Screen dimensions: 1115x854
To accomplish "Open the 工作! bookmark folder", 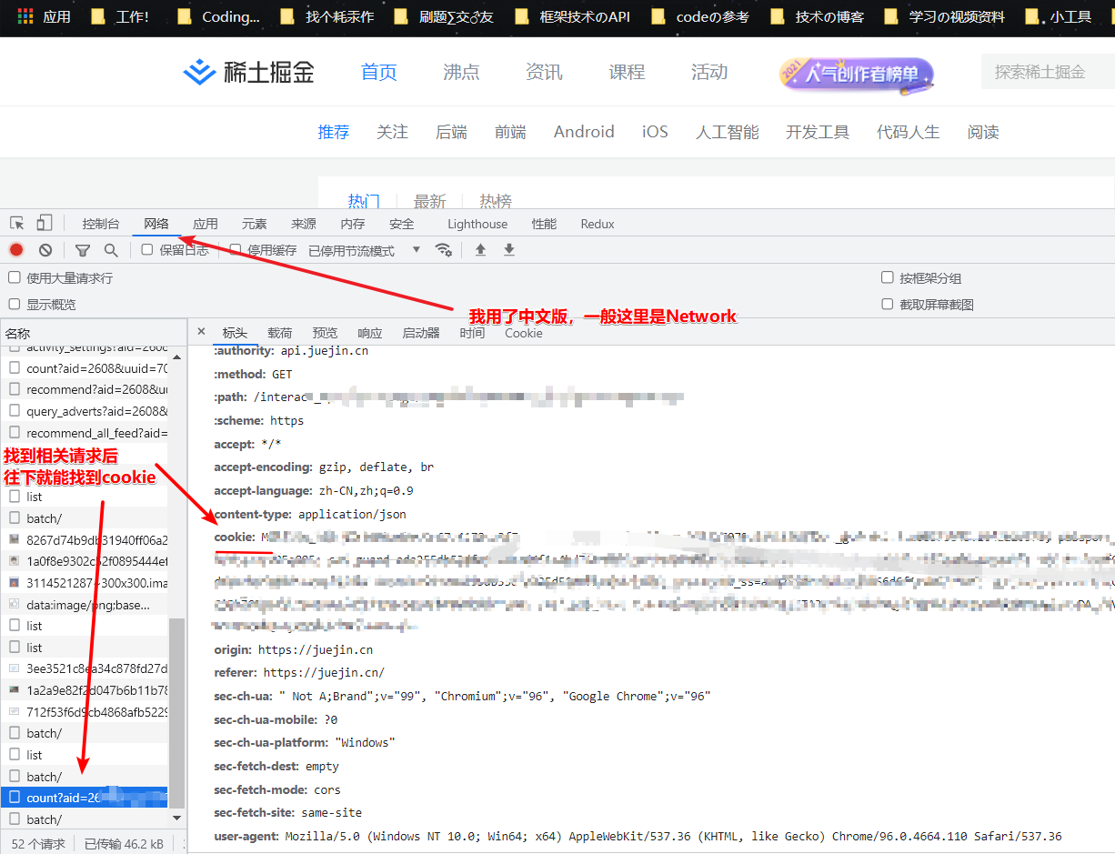I will coord(121,16).
